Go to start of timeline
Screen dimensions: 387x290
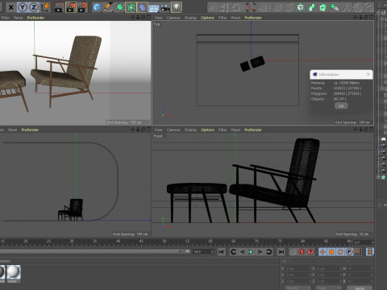click(x=222, y=252)
